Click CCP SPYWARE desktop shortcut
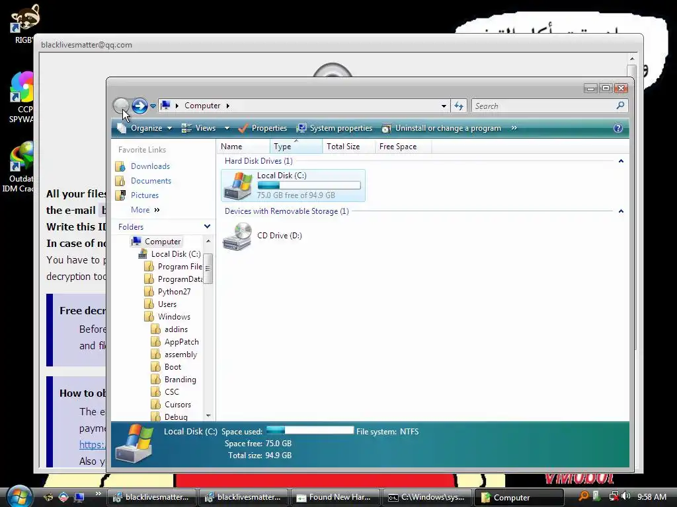This screenshot has height=507, width=677. (20, 98)
